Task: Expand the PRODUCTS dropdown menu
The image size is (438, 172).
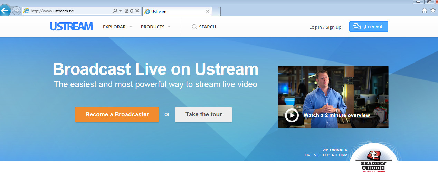Action: pyautogui.click(x=155, y=27)
